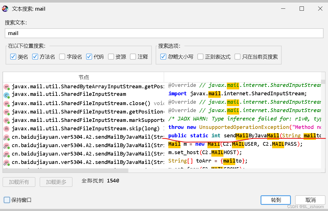
Task: Click the 节点 column header
Action: 83,77
